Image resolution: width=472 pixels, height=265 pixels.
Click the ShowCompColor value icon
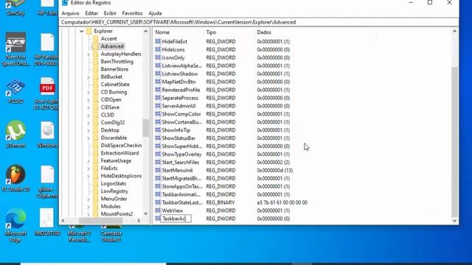tap(158, 114)
